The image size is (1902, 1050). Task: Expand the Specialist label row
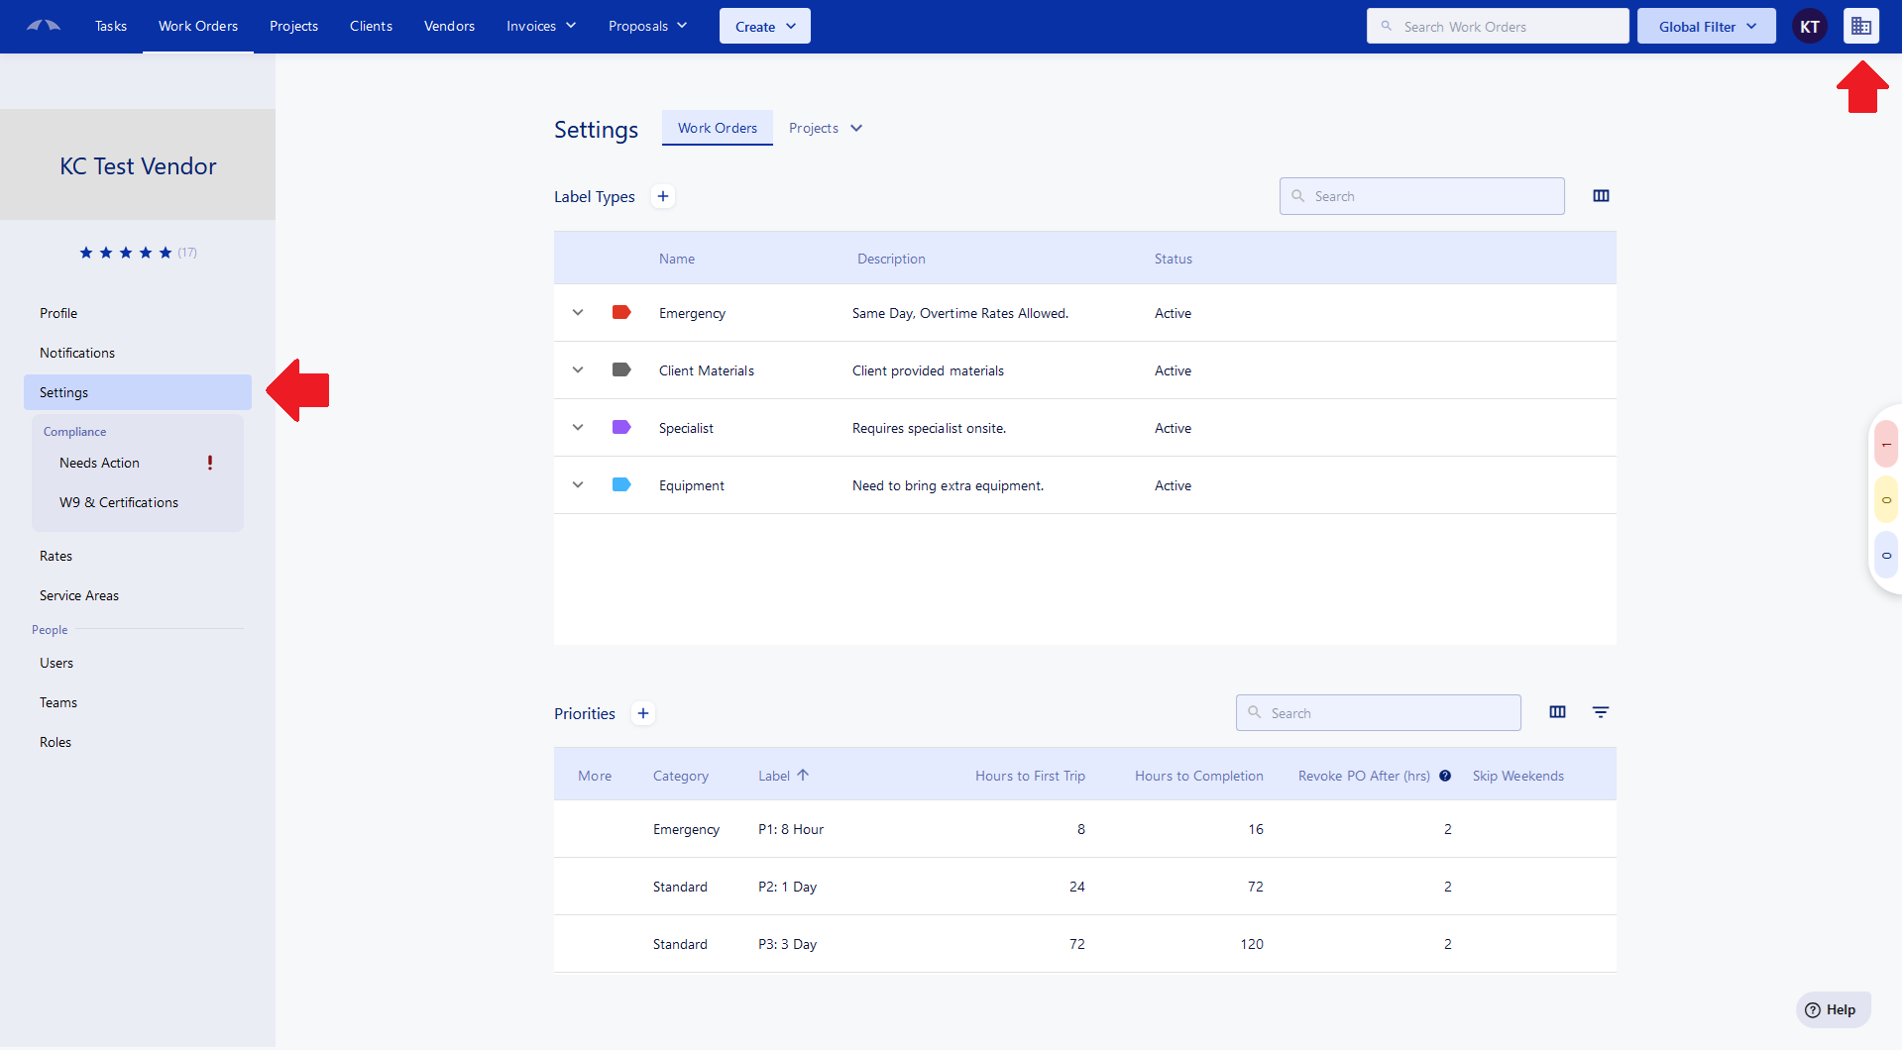coord(578,428)
